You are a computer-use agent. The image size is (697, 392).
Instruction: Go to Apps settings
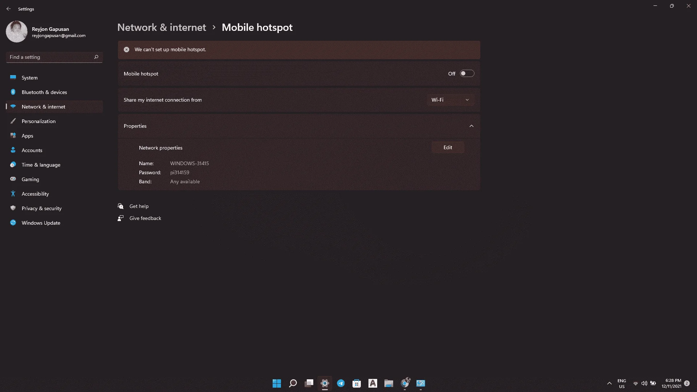coord(54,136)
